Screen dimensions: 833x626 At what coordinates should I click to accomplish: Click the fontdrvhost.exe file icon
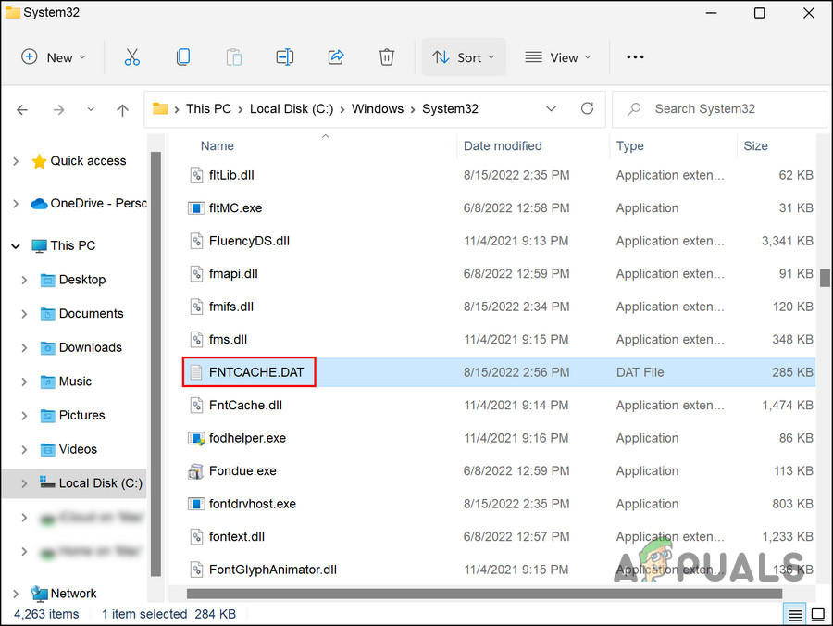[x=196, y=505]
